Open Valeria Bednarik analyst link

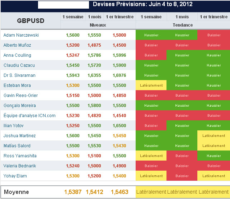(x=20, y=166)
